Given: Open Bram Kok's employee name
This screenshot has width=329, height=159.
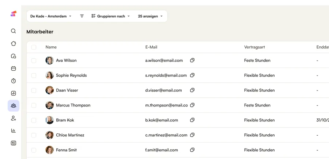Looking at the screenshot, I should (65, 120).
